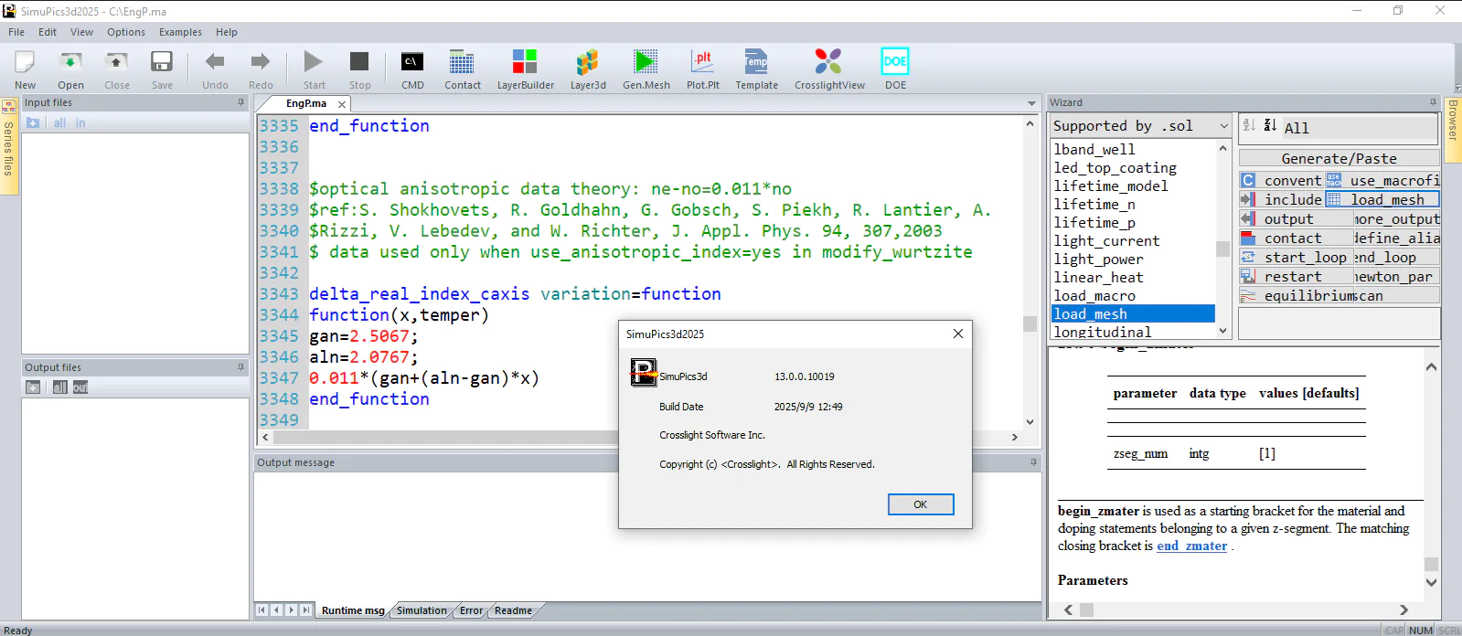This screenshot has height=636, width=1462.
Task: Click the include wizard button
Action: [1282, 199]
